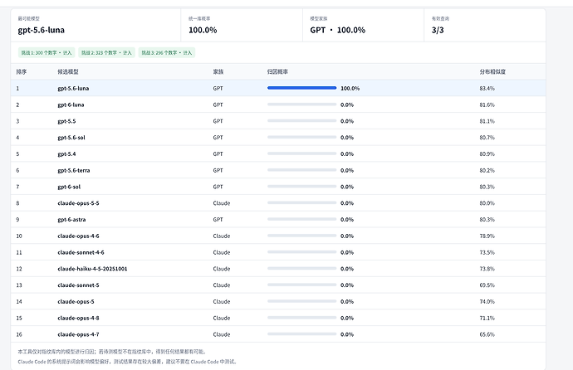Image resolution: width=573 pixels, height=370 pixels.
Task: Select the 挑战 1: 300 个数字 chip
Action: 47,52
